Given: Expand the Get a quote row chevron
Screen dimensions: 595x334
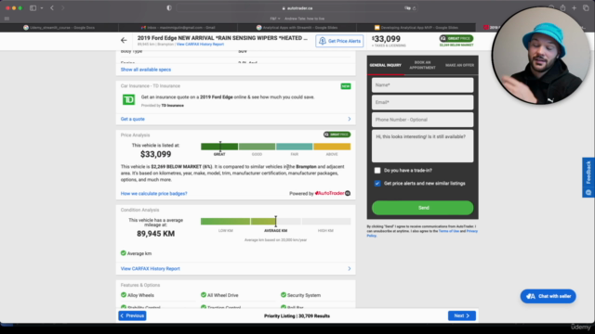Looking at the screenshot, I should click(x=350, y=119).
